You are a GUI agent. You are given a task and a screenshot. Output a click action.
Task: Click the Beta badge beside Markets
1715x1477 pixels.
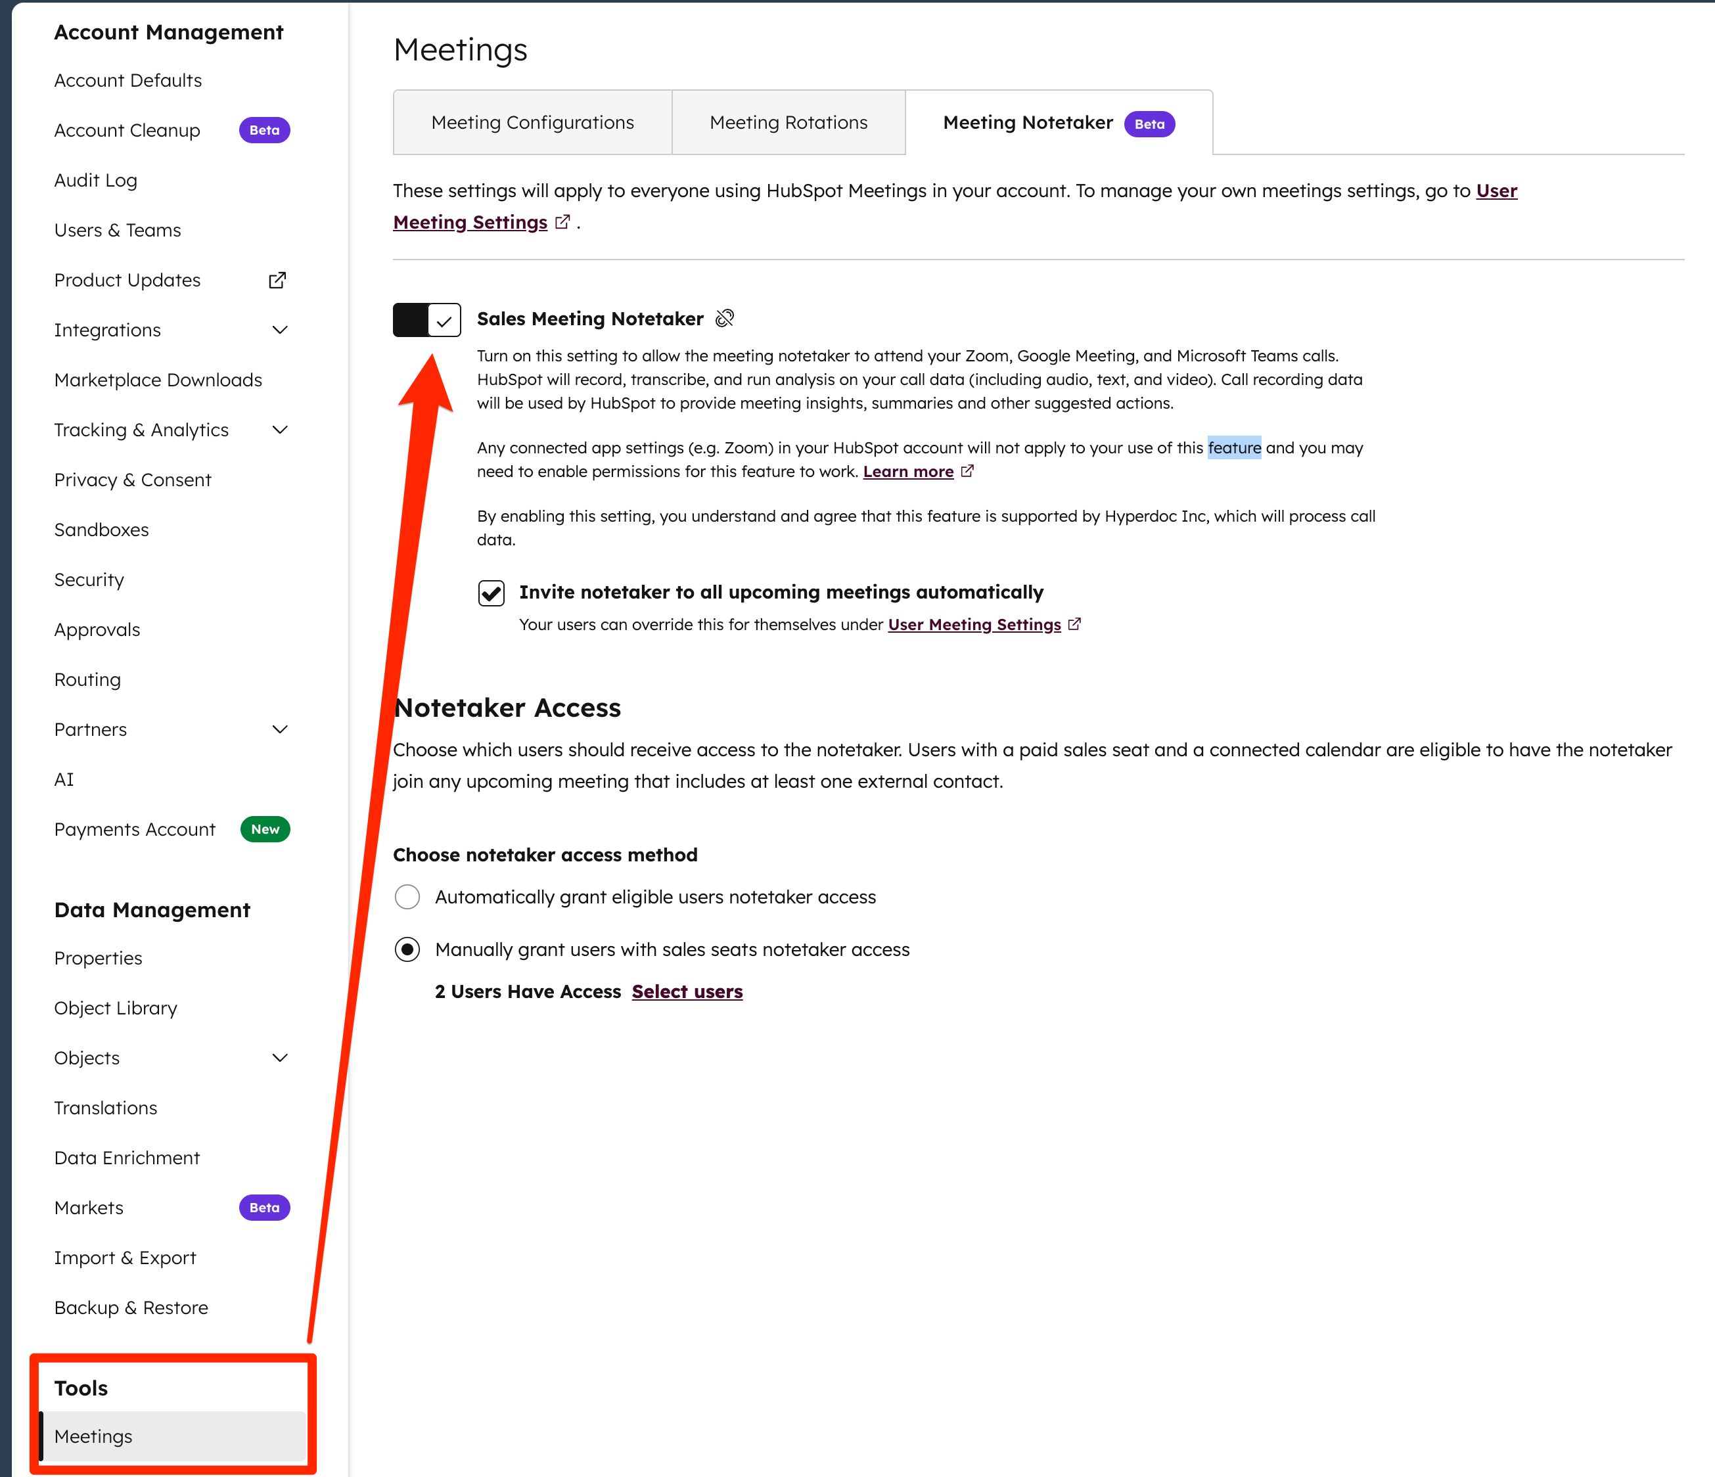point(264,1207)
